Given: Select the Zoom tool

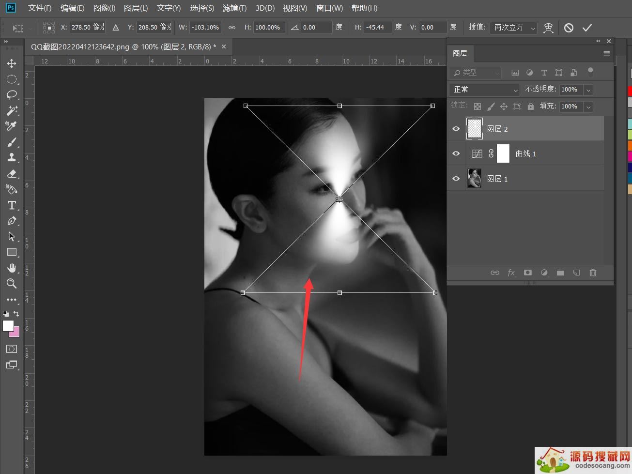Looking at the screenshot, I should pyautogui.click(x=12, y=284).
